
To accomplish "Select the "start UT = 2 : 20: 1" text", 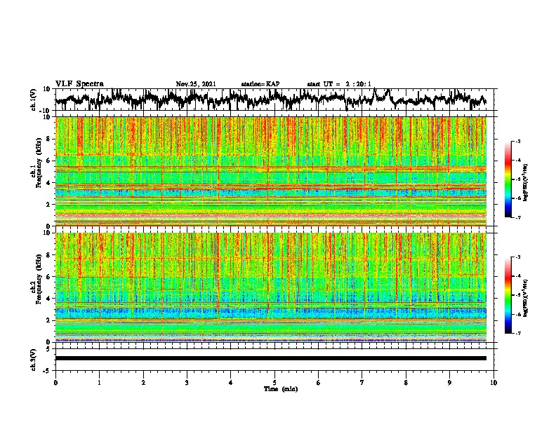I will click(339, 84).
